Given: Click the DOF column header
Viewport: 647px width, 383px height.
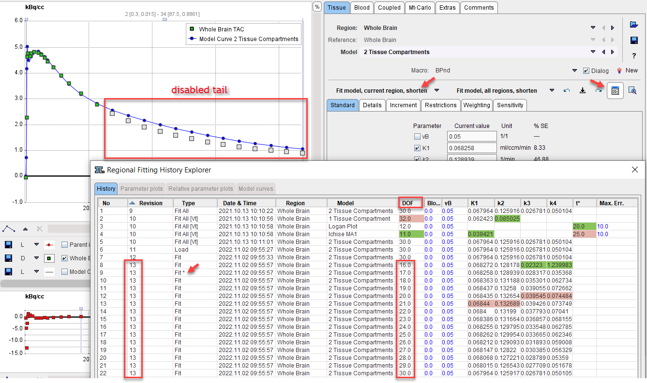Looking at the screenshot, I should click(411, 203).
